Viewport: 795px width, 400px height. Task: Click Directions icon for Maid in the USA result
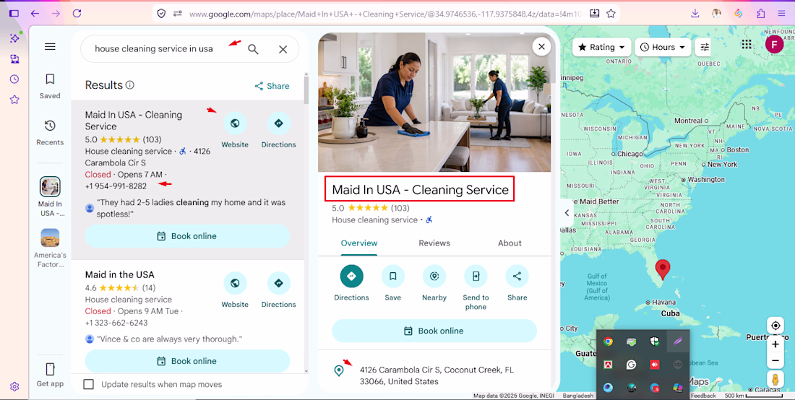[x=278, y=283]
